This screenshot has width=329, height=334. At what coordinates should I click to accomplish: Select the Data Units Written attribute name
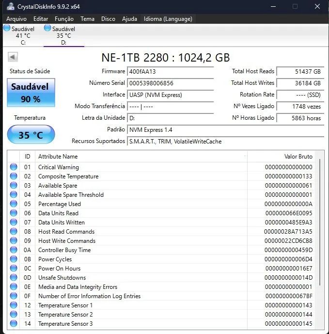pos(62,223)
